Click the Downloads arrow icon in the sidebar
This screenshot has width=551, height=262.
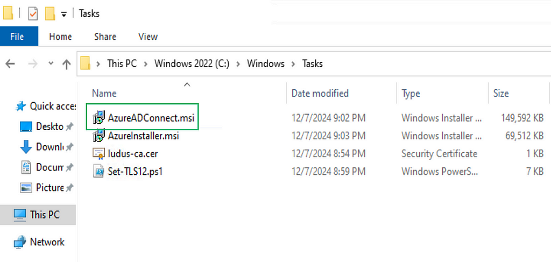coord(26,147)
